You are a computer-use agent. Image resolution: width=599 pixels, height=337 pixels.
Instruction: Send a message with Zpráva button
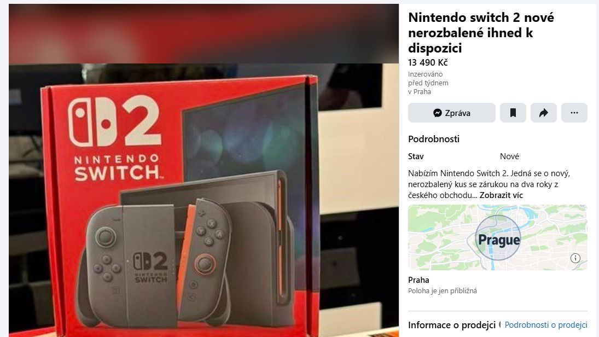451,113
